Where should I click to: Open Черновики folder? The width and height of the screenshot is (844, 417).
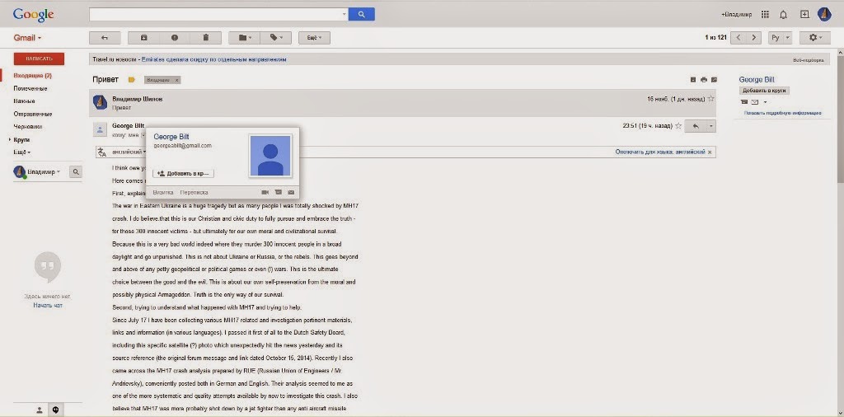[27, 126]
